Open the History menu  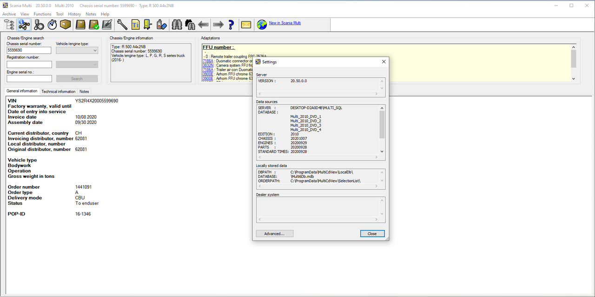click(x=74, y=14)
